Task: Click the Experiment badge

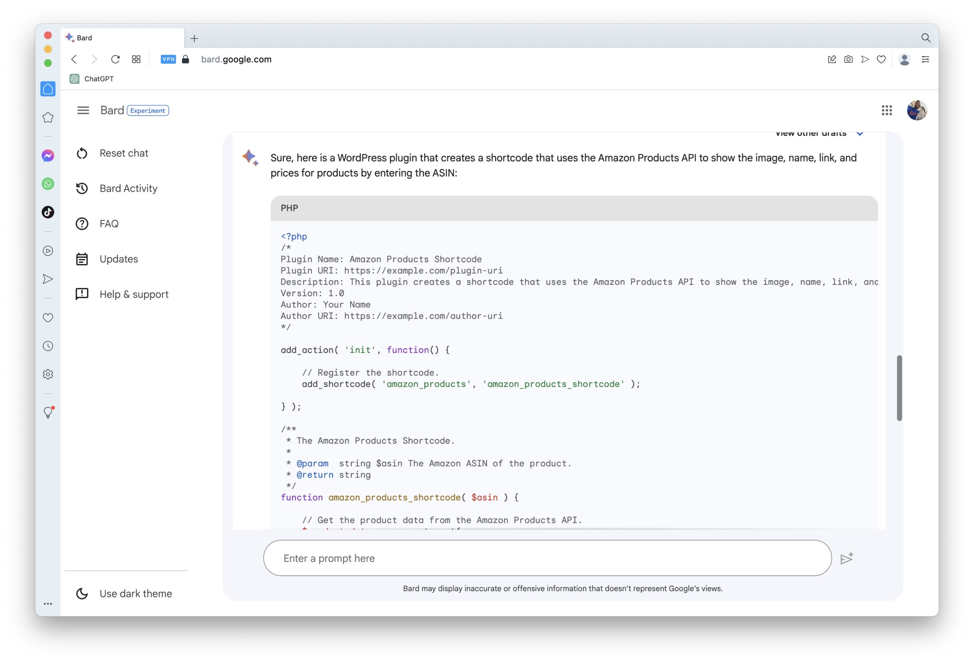Action: [148, 111]
